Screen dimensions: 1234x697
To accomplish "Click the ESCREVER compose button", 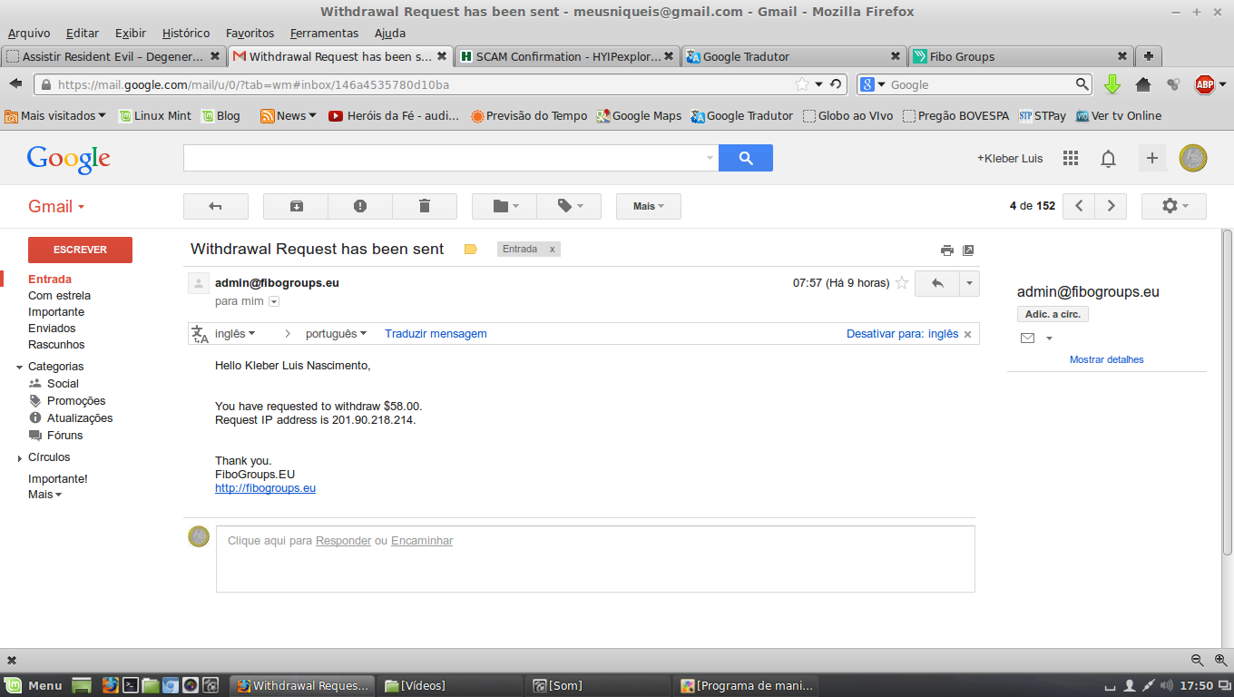I will [80, 250].
